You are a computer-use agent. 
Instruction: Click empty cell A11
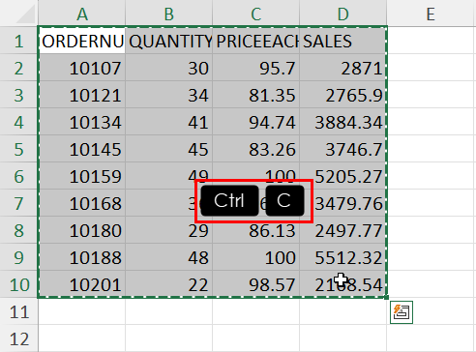point(82,311)
